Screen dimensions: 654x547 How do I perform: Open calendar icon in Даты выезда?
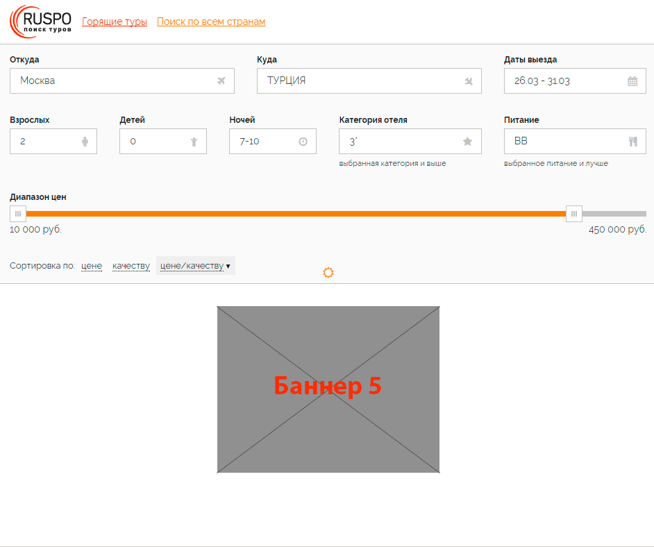click(x=632, y=81)
